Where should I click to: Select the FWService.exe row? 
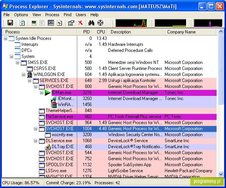tap(109, 117)
